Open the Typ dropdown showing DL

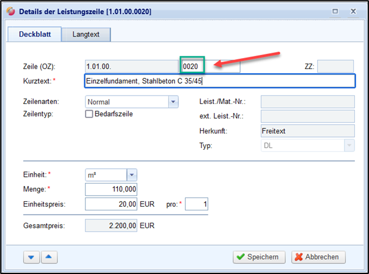[x=349, y=146]
